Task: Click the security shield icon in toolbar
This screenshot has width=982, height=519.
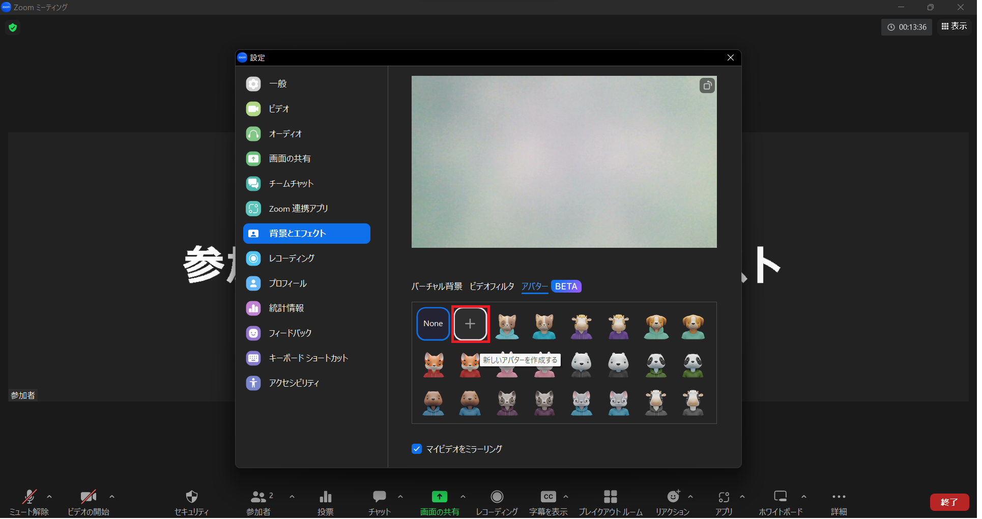Action: click(x=191, y=497)
